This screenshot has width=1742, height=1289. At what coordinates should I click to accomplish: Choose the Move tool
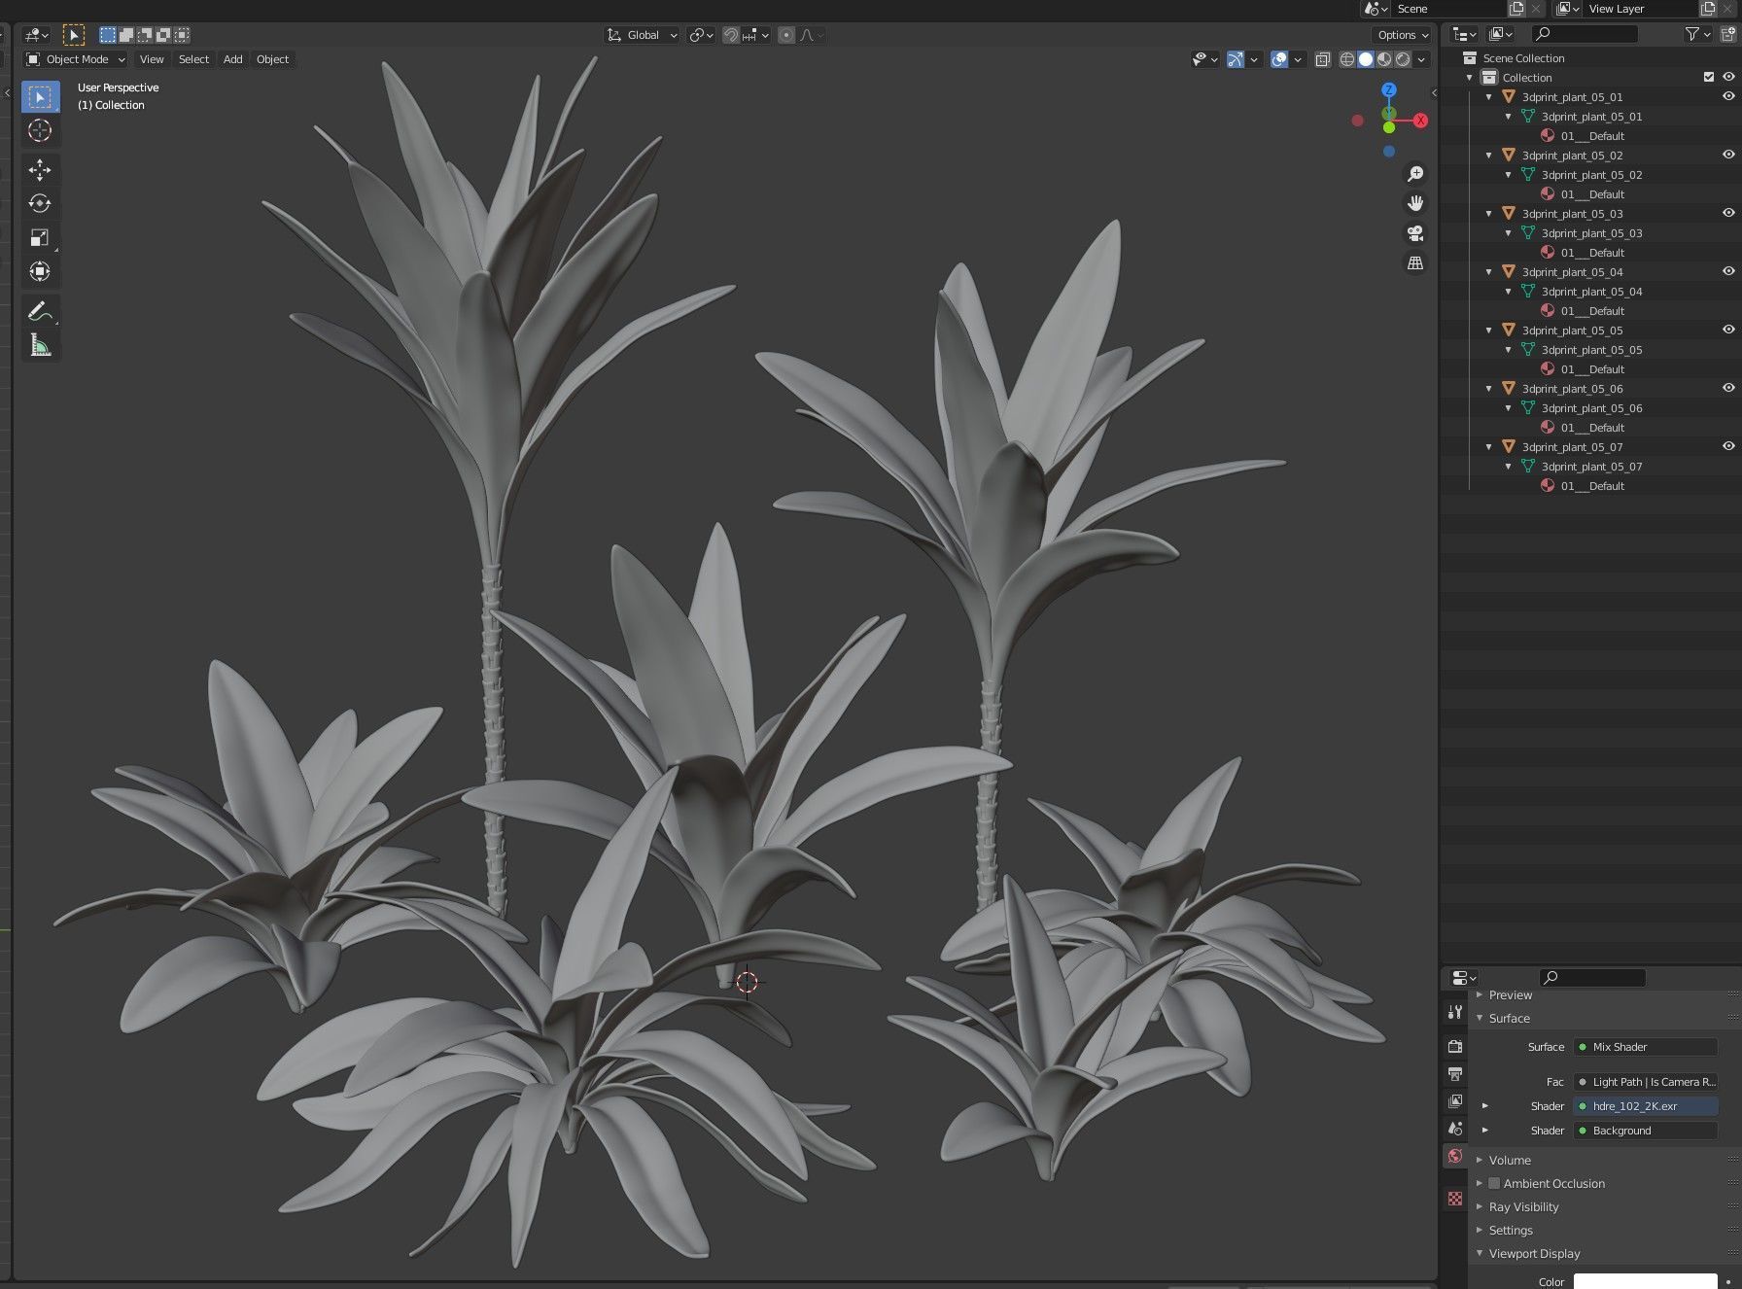40,170
